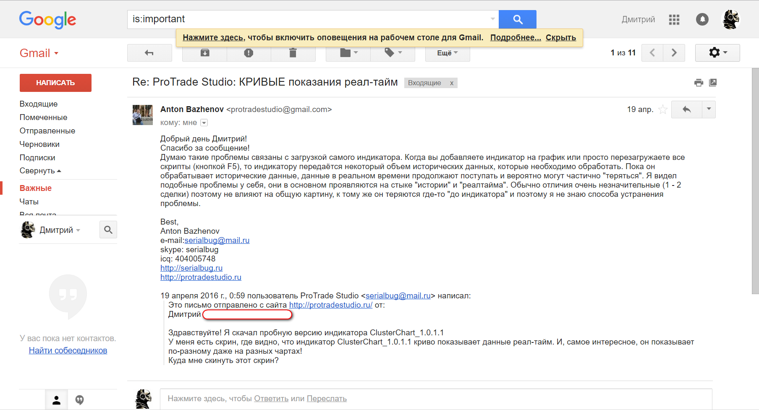Open the Отправленные folder
The height and width of the screenshot is (410, 759).
[x=47, y=131]
